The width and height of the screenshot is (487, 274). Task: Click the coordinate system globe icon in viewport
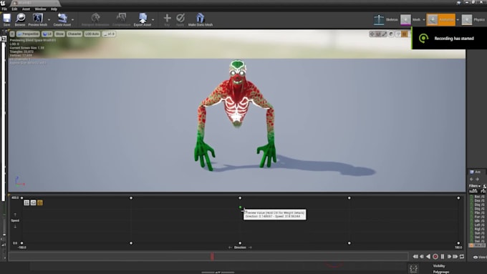coord(391,34)
